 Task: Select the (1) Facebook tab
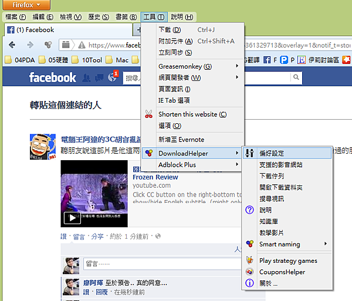click(69, 29)
